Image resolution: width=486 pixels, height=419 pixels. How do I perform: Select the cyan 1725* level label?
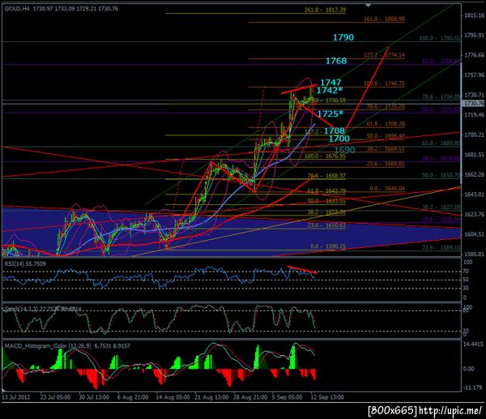330,113
